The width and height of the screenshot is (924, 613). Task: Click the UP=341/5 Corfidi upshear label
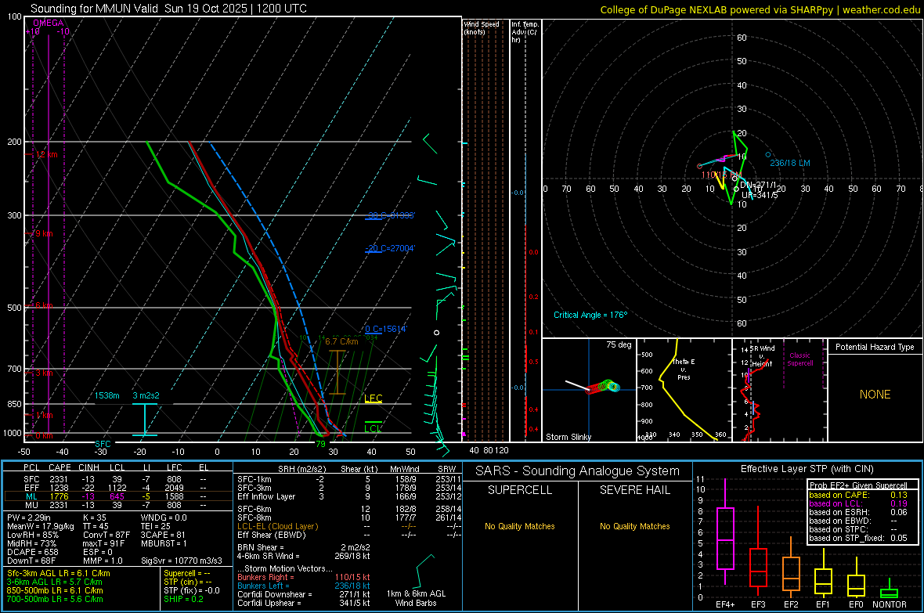click(759, 195)
